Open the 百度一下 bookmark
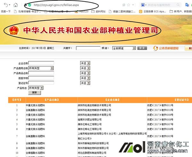 click(5, 11)
